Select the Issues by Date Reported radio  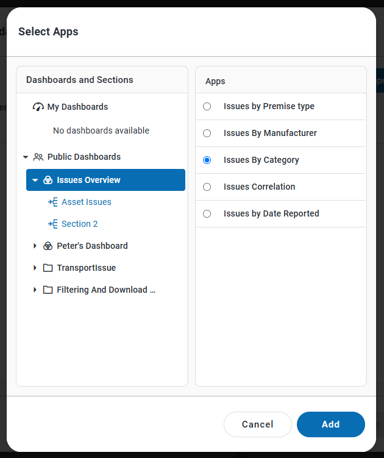tap(207, 213)
